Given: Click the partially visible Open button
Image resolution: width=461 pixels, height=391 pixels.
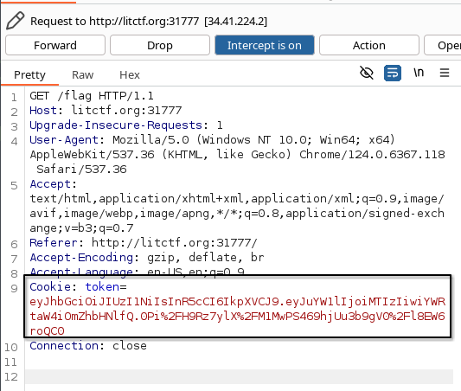Looking at the screenshot, I should [x=443, y=45].
